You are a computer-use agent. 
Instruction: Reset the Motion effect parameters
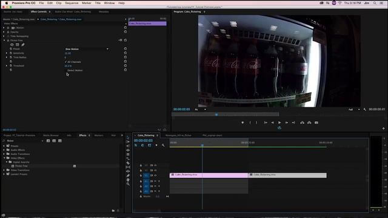pyautogui.click(x=125, y=27)
